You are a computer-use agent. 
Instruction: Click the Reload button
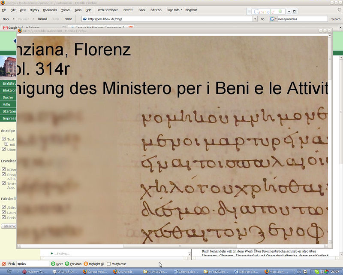(x=42, y=19)
